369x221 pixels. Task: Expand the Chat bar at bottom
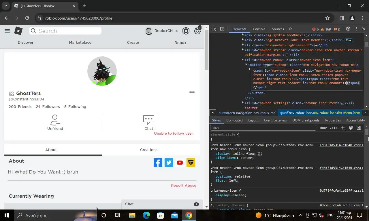(x=162, y=204)
